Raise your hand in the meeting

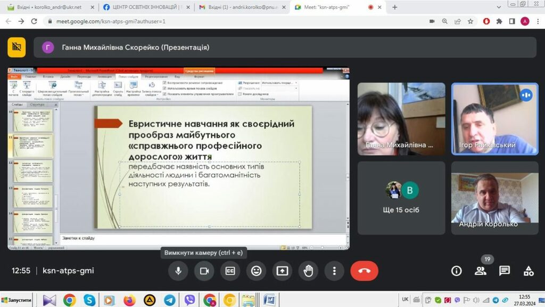(x=308, y=271)
